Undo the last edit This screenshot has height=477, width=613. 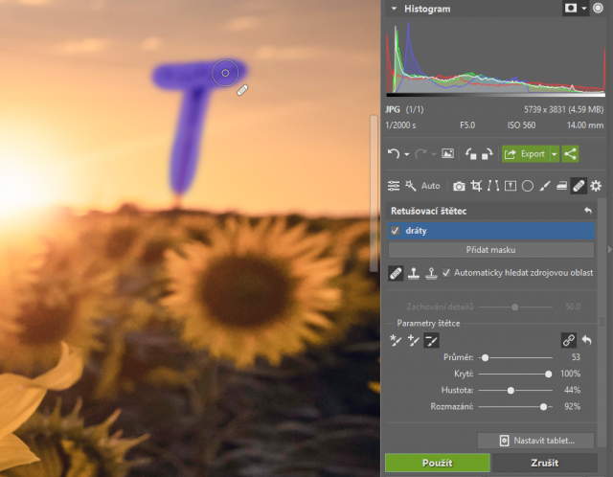point(394,153)
